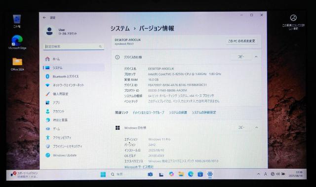Open ドメインまたはワークグループ link

tap(148, 112)
